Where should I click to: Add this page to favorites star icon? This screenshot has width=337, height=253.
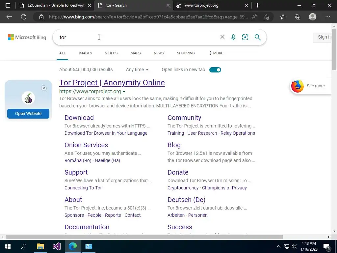(267, 17)
